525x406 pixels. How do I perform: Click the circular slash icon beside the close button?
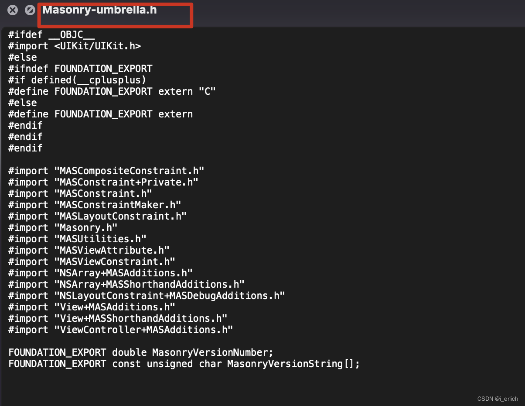point(30,10)
